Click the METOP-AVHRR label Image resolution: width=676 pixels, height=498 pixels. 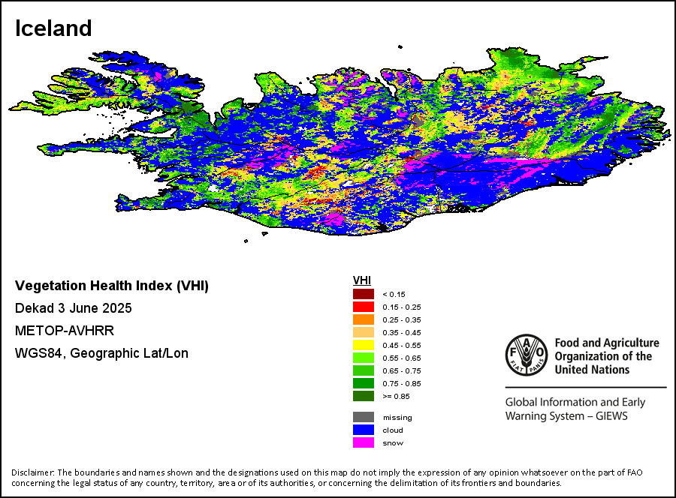(65, 331)
